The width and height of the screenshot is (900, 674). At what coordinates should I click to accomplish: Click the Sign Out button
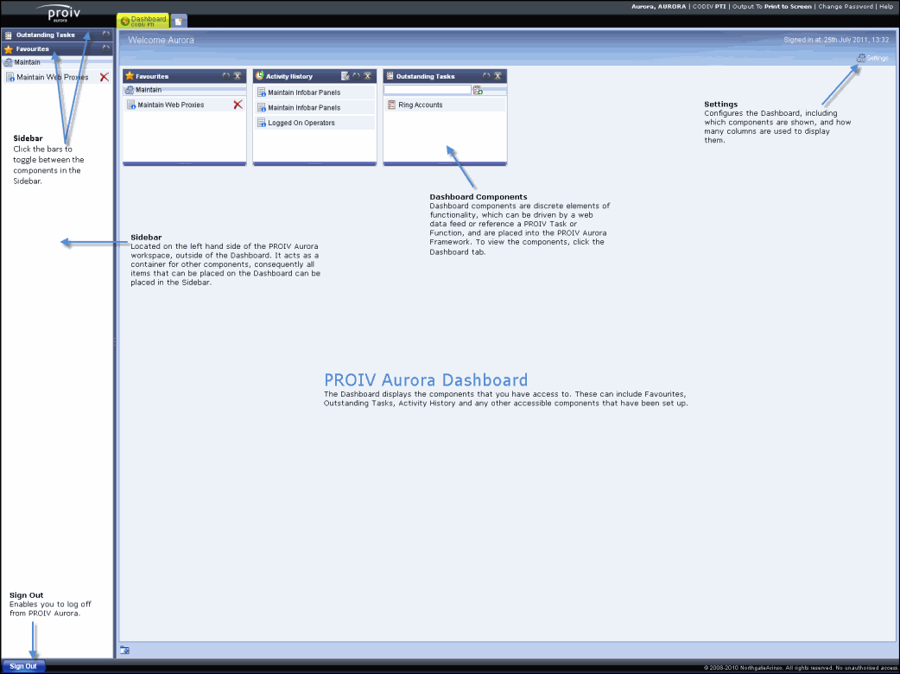pos(23,666)
